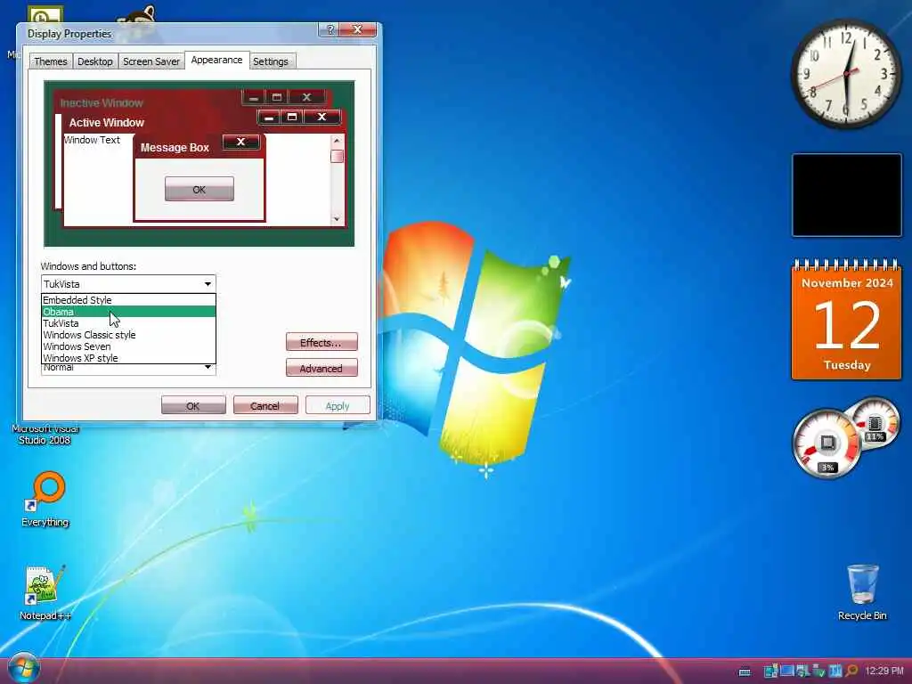Screen dimensions: 912x684
Task: Click the Message Box preview close button
Action: (240, 142)
